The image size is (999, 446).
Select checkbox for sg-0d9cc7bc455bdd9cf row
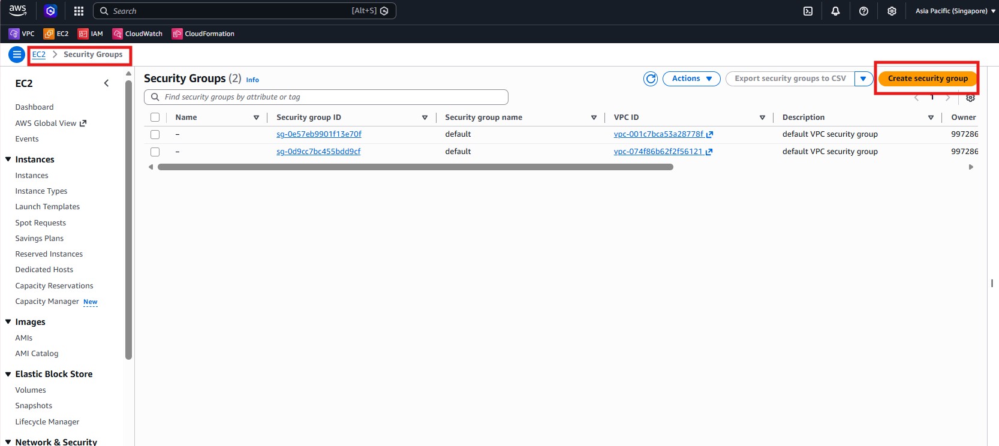(x=155, y=152)
